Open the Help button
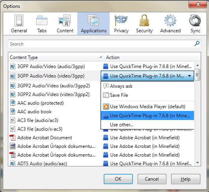This screenshot has height=192, width=209. click(186, 179)
